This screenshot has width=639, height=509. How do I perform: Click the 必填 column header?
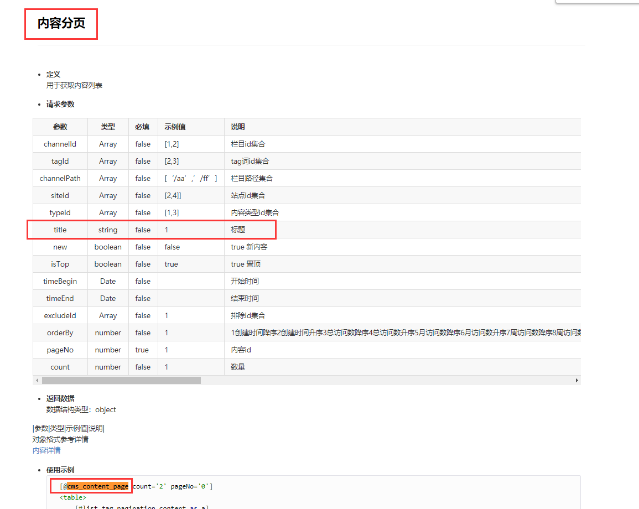(143, 127)
